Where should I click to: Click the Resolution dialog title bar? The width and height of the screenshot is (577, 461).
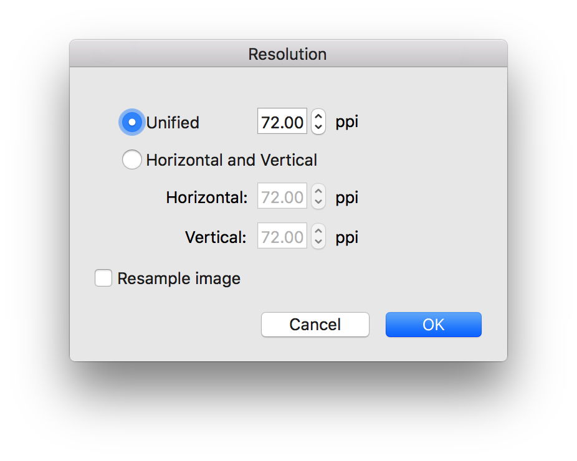pos(287,54)
